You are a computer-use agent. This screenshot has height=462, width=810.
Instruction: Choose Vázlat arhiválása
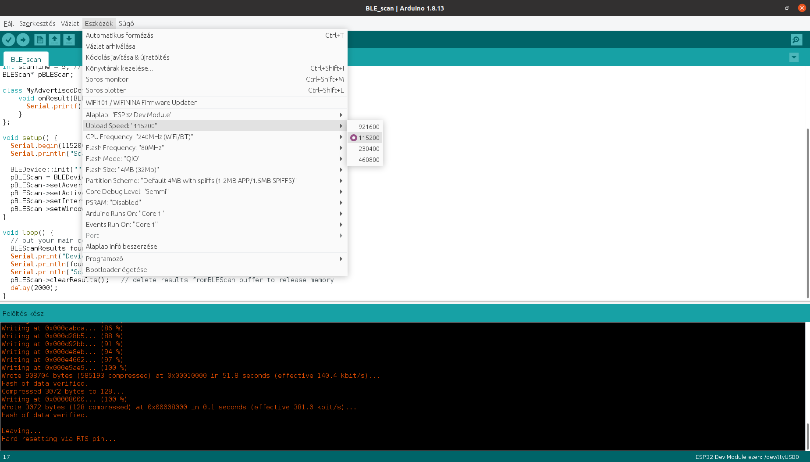click(215, 47)
